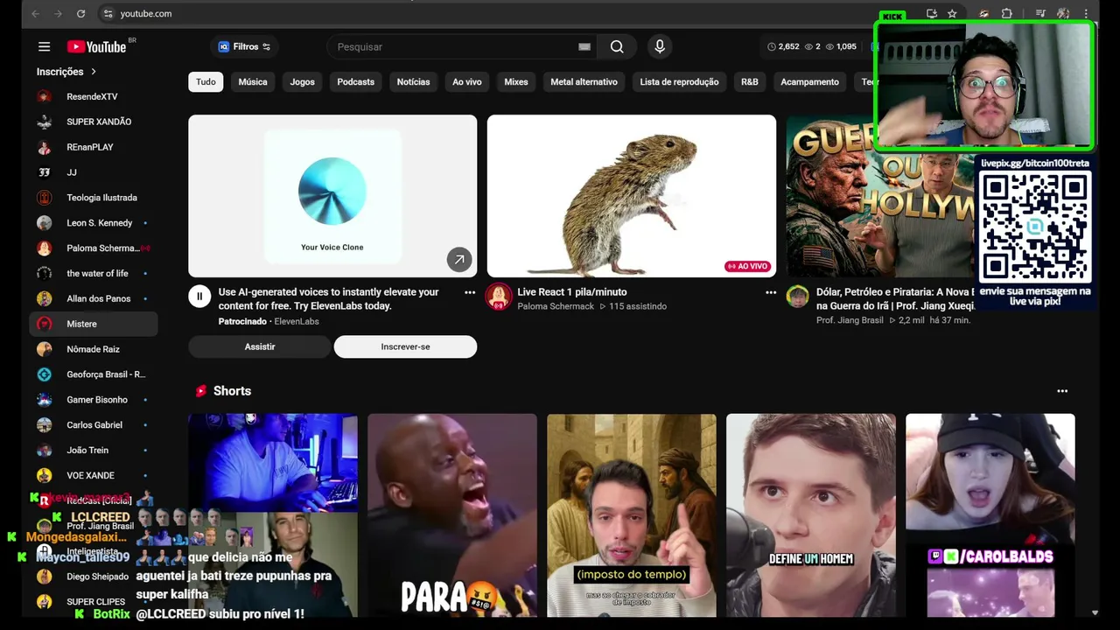Open Geoforça Brasil avatar in sidebar
1120x630 pixels.
click(44, 374)
